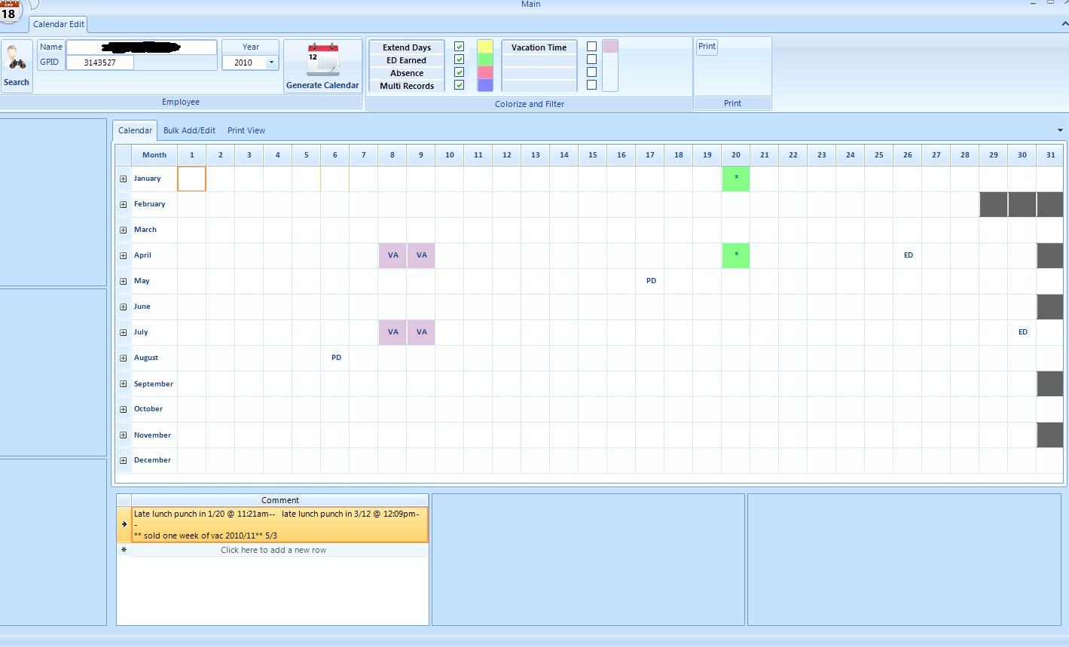Expand the June row
Viewport: 1069px width, 647px height.
pyautogui.click(x=124, y=307)
